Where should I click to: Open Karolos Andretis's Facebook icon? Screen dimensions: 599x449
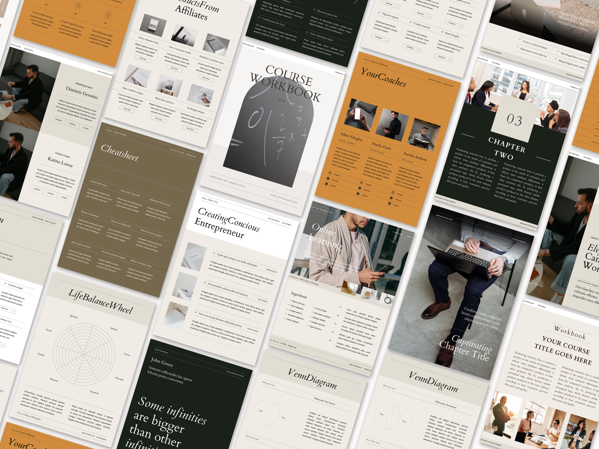pyautogui.click(x=391, y=198)
